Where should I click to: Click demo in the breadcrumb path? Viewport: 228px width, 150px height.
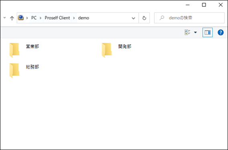(84, 18)
